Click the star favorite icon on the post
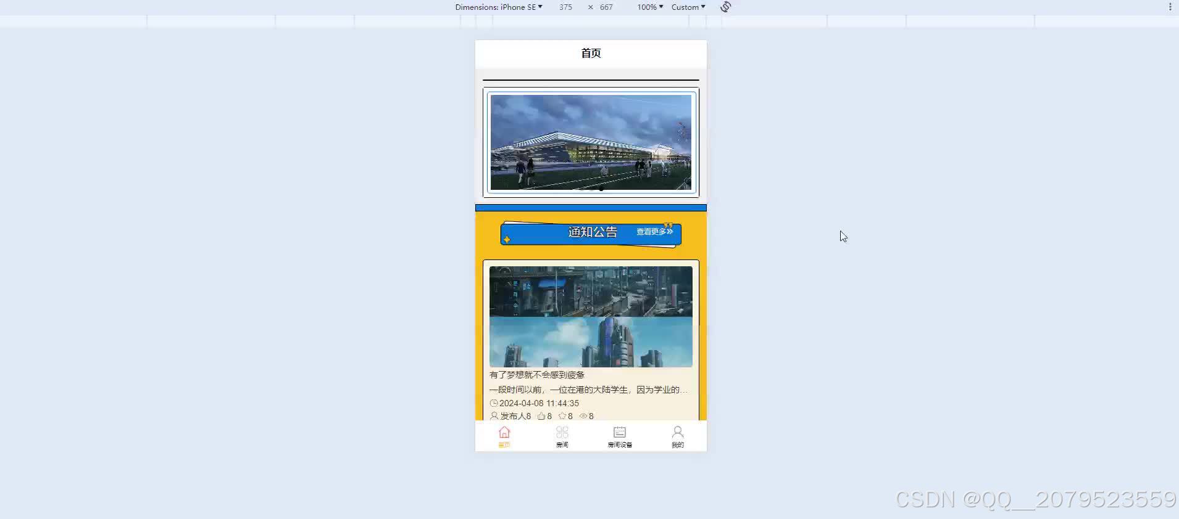 tap(562, 416)
